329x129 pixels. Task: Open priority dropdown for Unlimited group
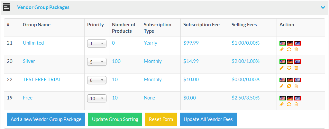(x=97, y=44)
